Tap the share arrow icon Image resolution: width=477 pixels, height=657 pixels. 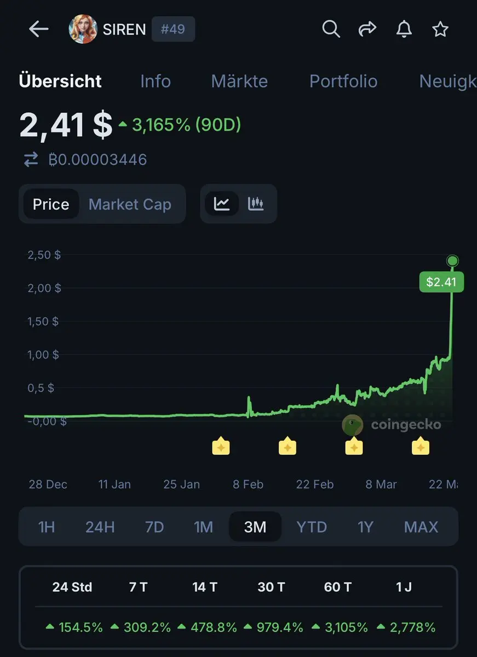pos(367,29)
